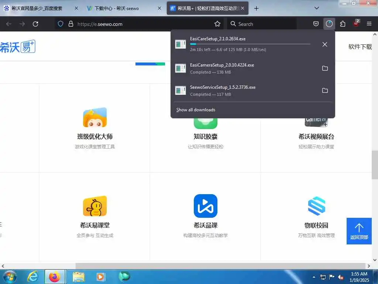Close the 百度搜索 tab

tap(76, 8)
